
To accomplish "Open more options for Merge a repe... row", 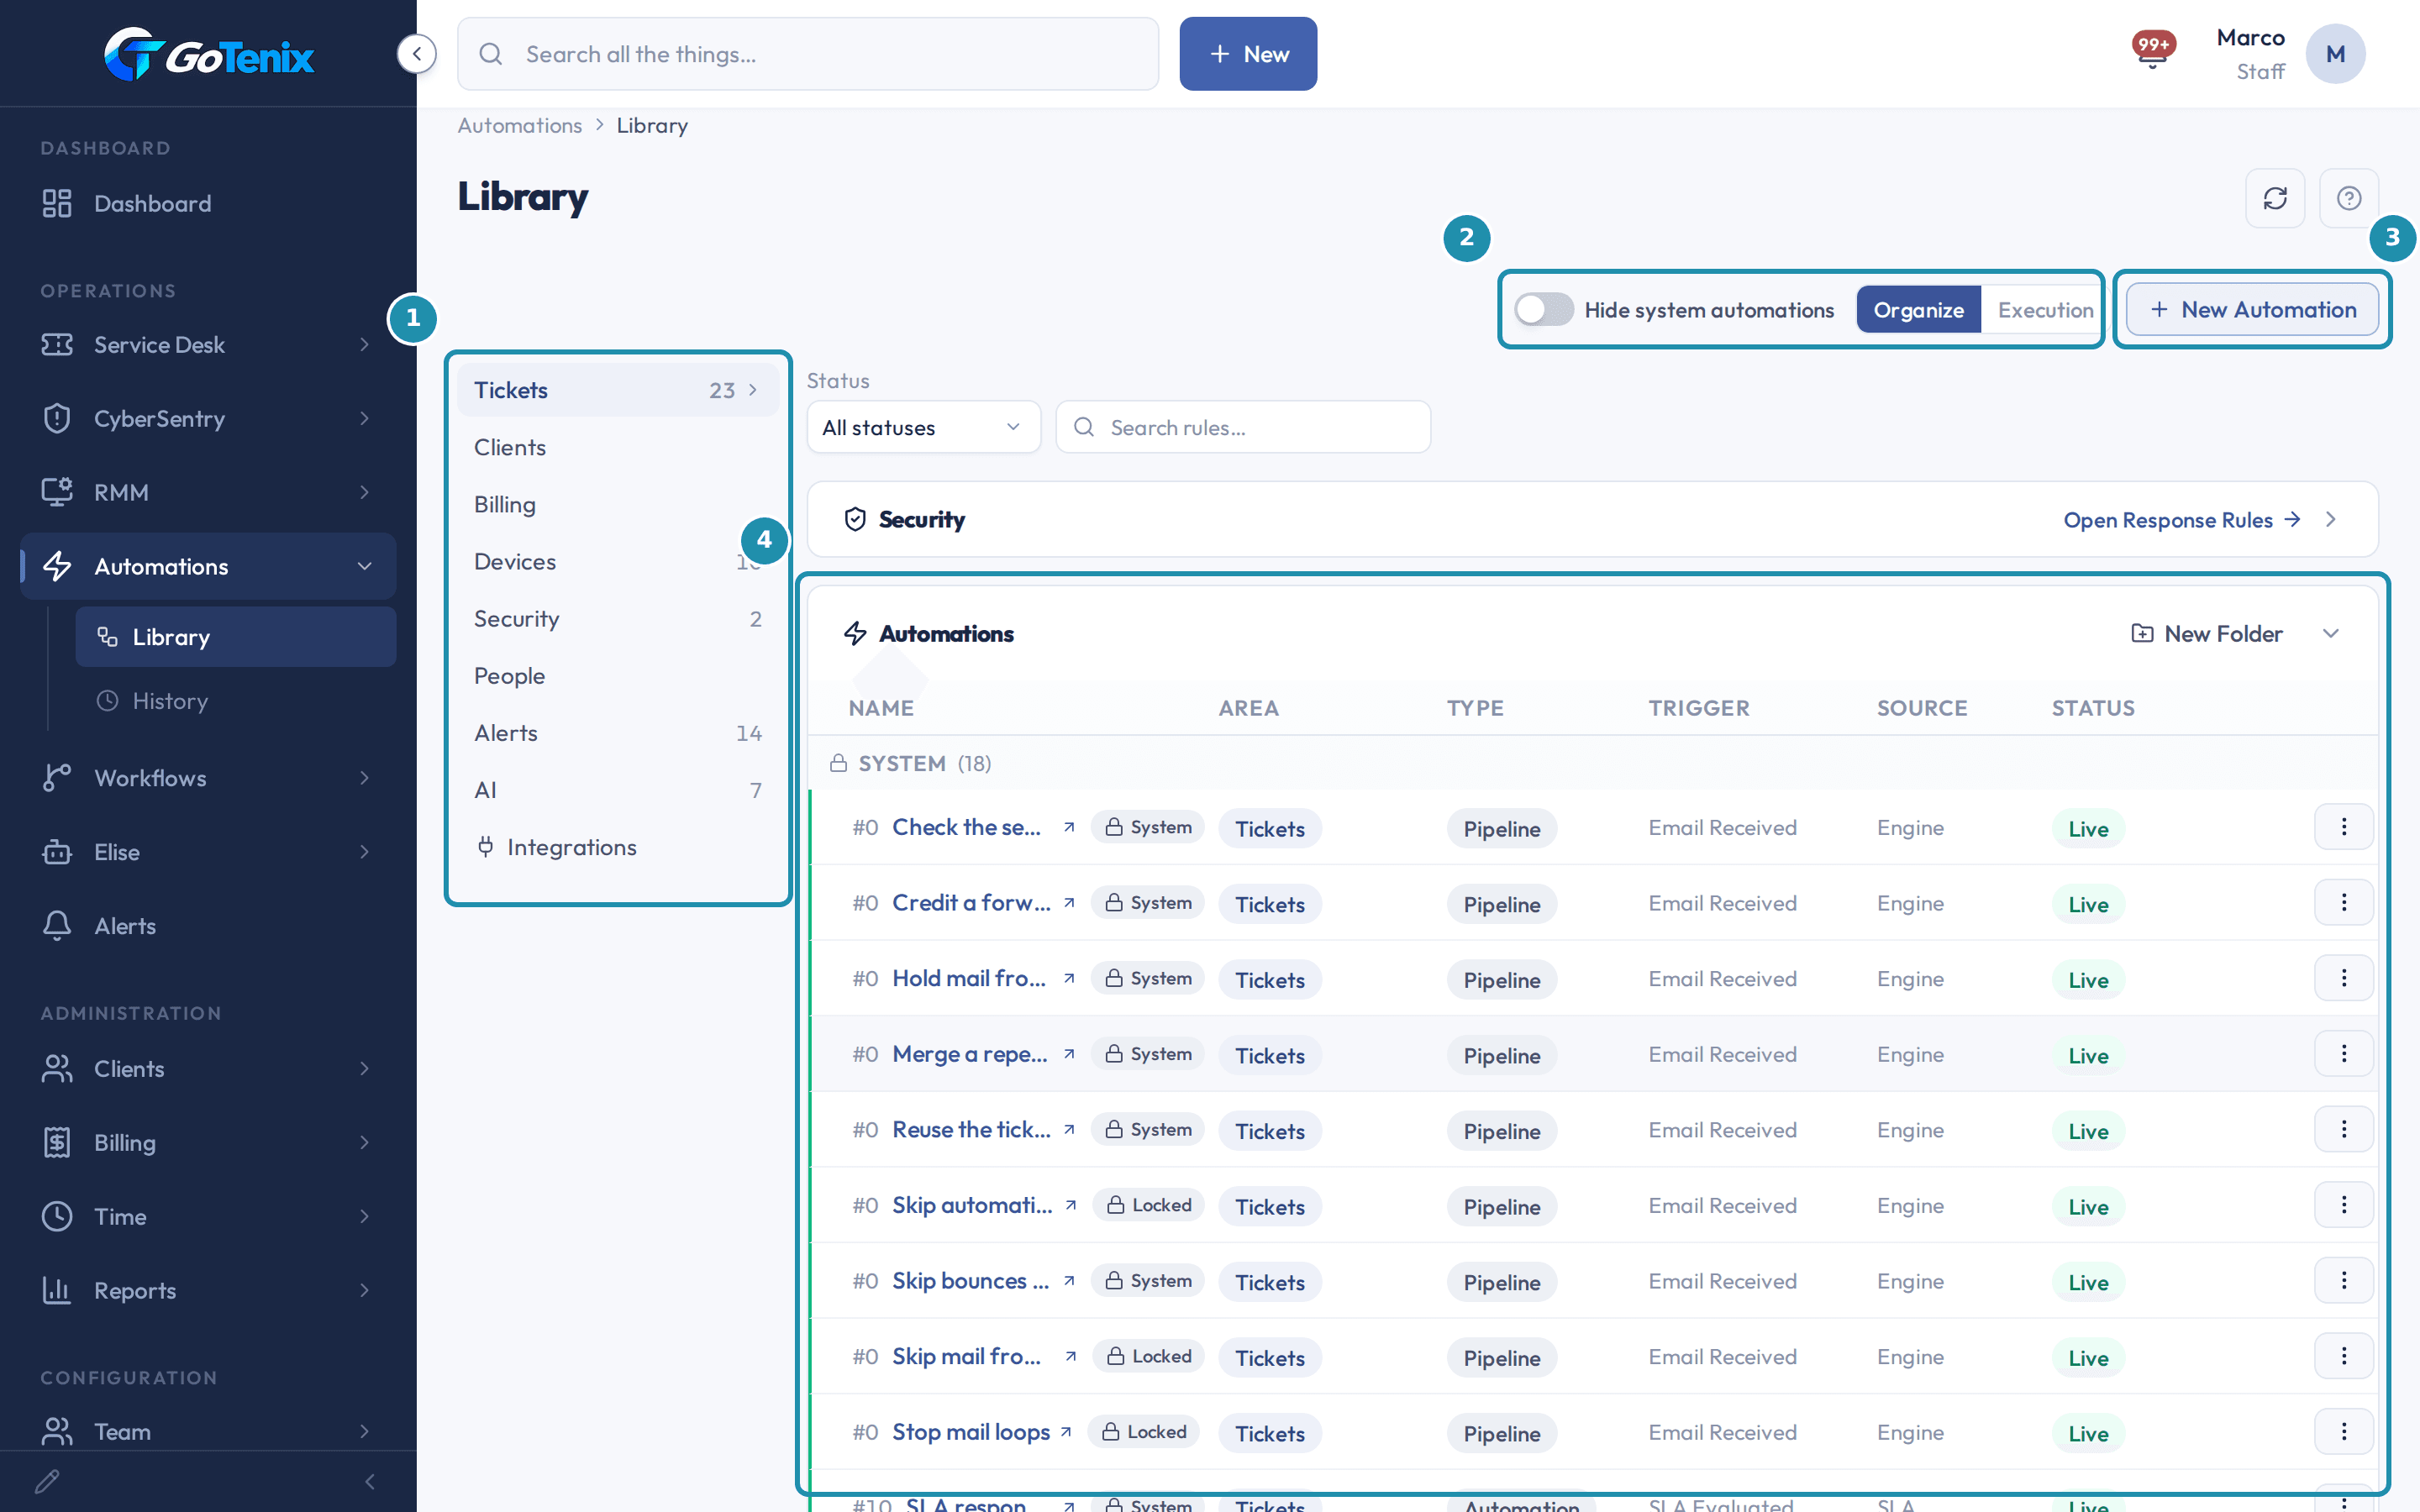I will click(2343, 1054).
